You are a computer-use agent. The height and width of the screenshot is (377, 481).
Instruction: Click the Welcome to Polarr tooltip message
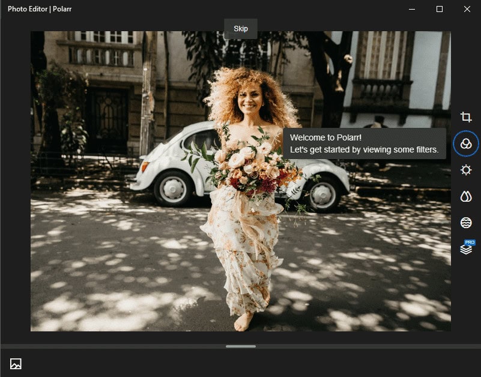(364, 143)
